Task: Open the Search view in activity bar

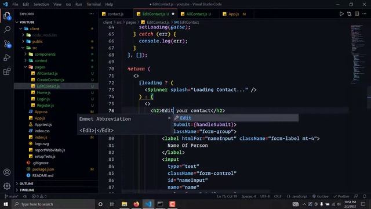Action: coord(7,30)
